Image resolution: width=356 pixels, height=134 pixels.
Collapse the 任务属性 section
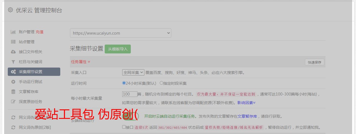(81, 62)
